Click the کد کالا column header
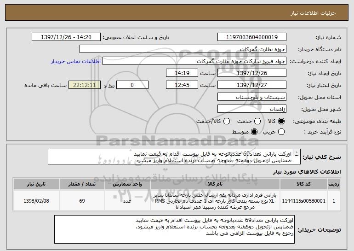Image resolution: width=354 pixels, height=251 pixels. (303, 184)
